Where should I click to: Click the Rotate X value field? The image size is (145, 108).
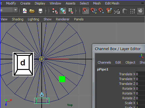point(140,88)
